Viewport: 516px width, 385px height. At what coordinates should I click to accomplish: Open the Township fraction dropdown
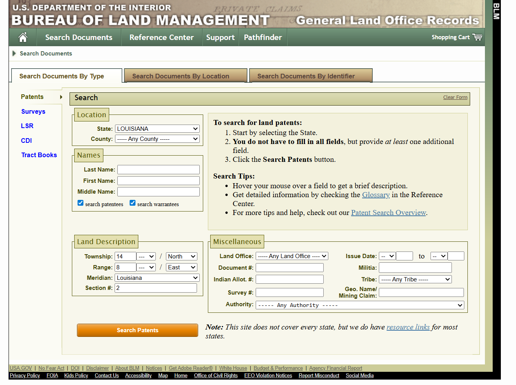pyautogui.click(x=146, y=257)
